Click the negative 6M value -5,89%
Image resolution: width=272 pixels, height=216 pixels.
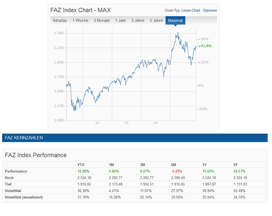pyautogui.click(x=176, y=171)
